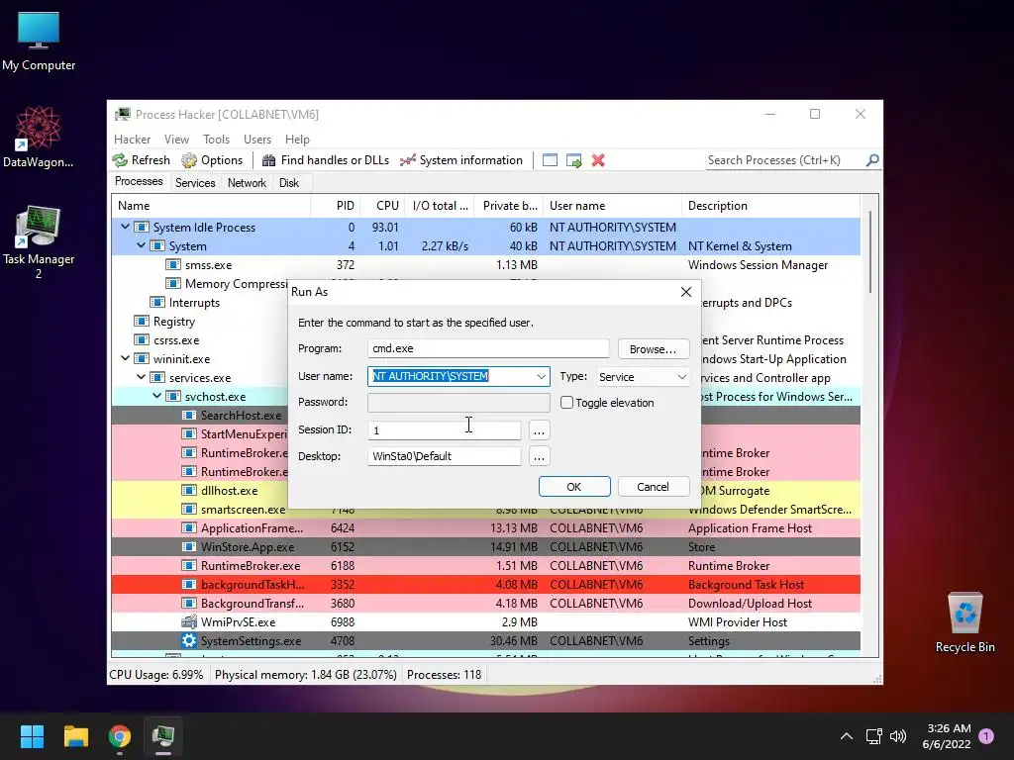
Task: Open the Hacker menu
Action: [132, 139]
